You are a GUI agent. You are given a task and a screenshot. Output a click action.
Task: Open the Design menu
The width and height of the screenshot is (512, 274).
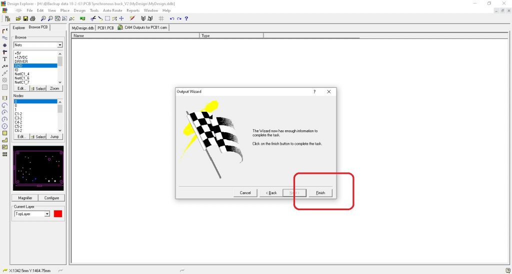pos(79,10)
